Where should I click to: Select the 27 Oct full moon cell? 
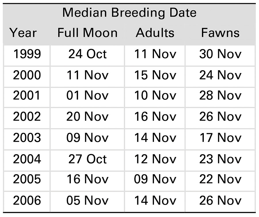coord(87,159)
